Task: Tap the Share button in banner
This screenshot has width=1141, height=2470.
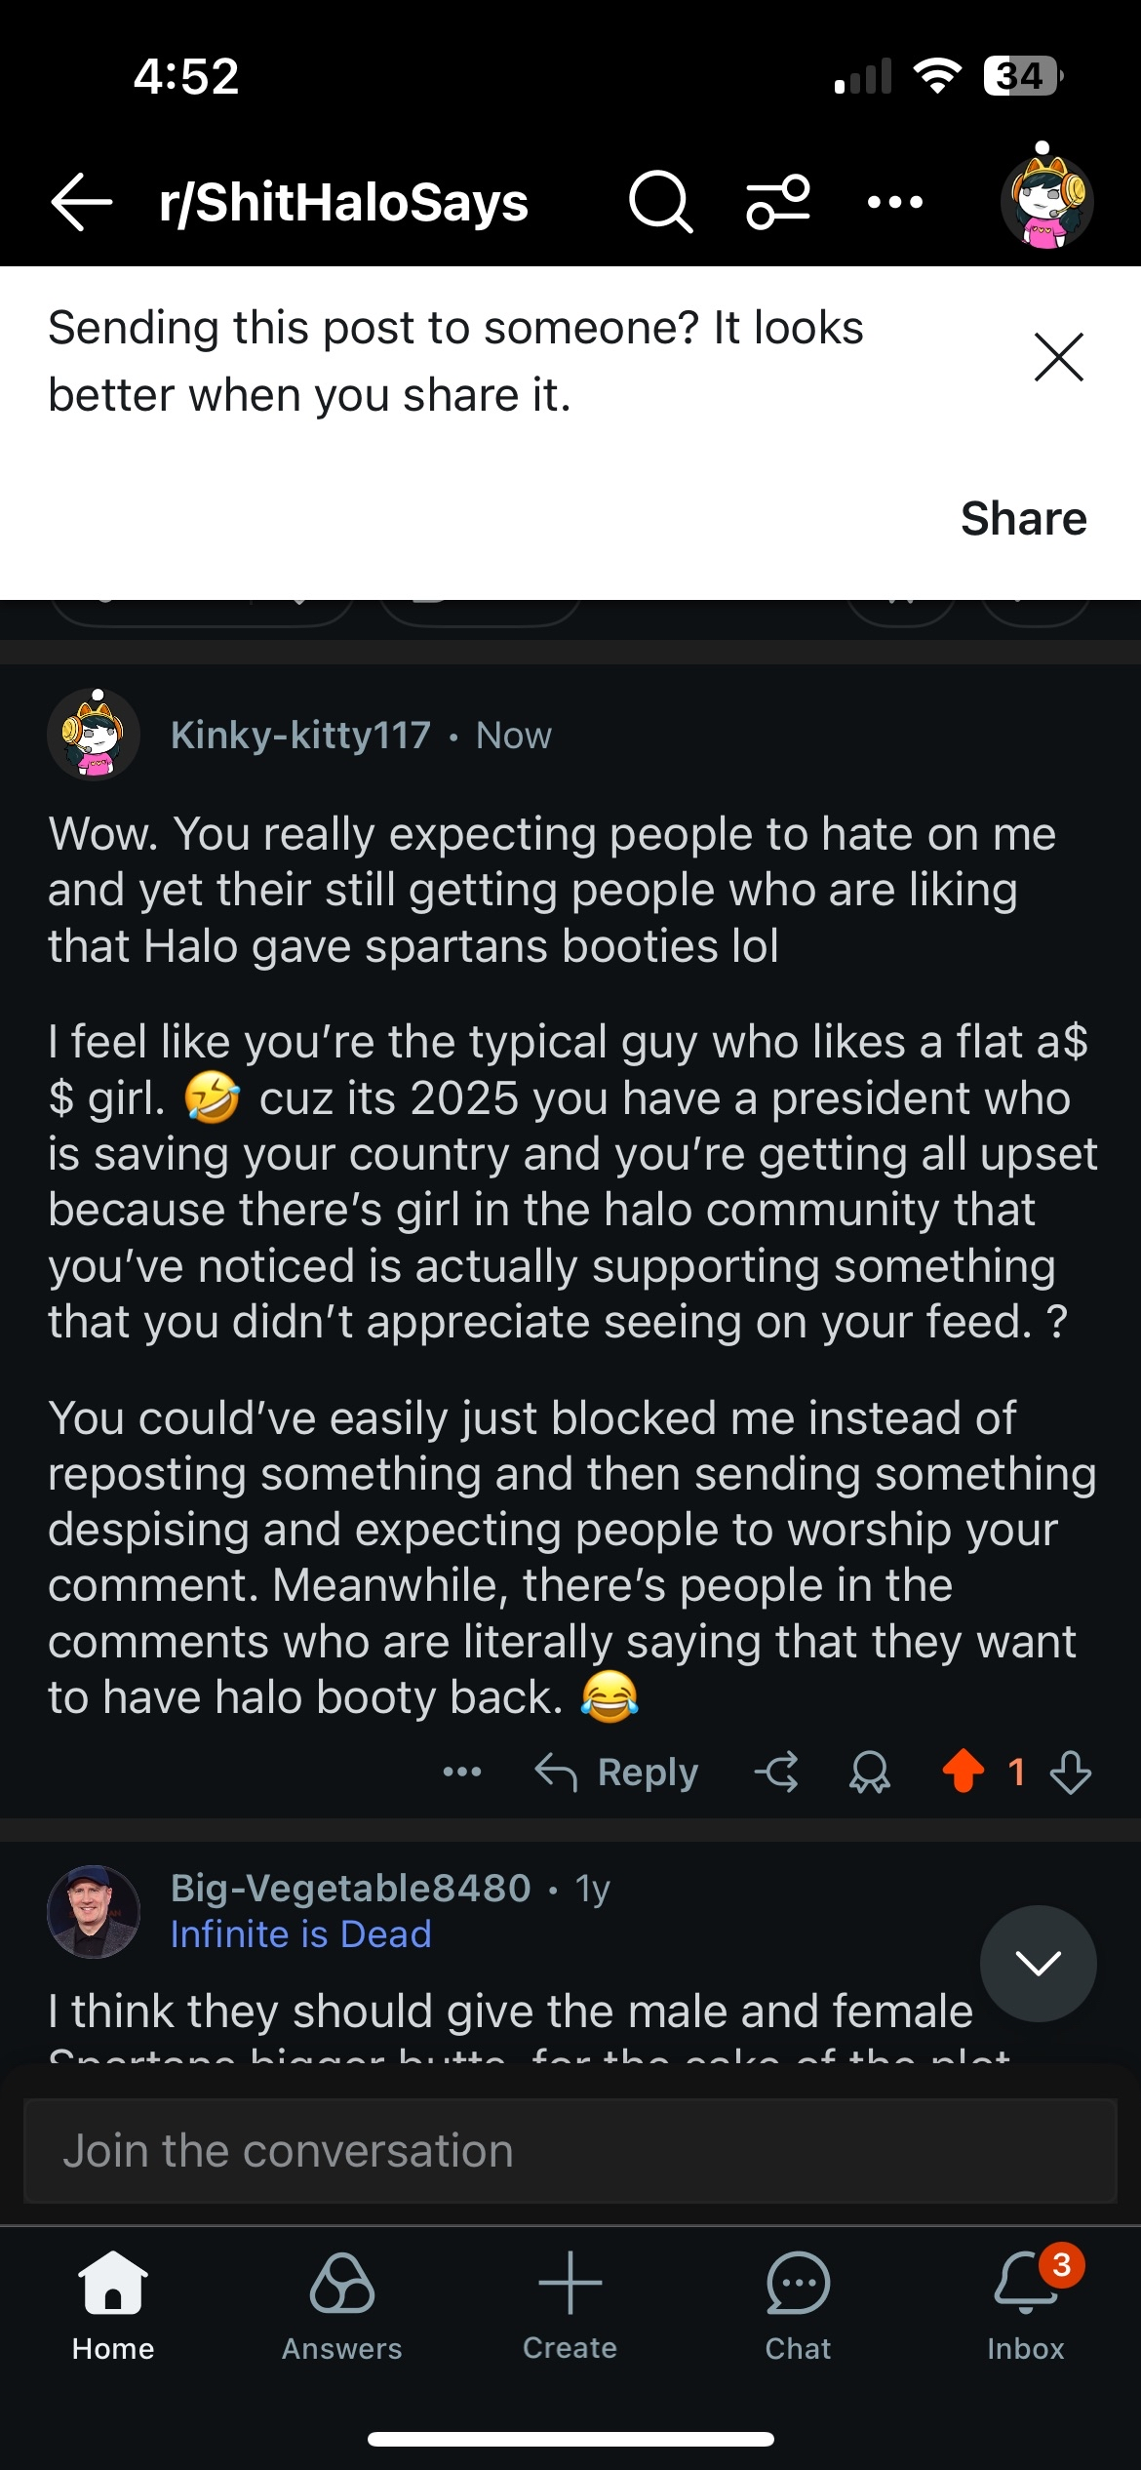Action: tap(1023, 518)
